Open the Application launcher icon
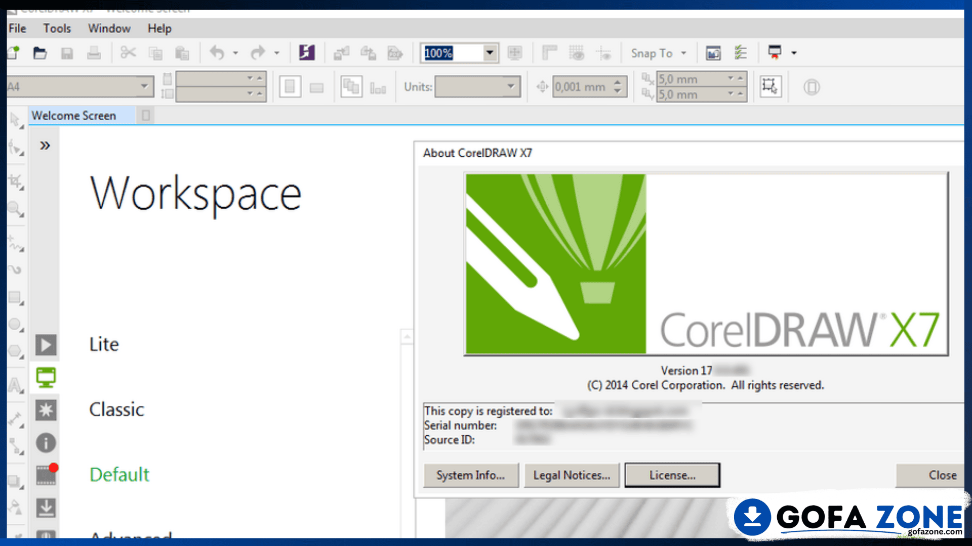The image size is (972, 546). point(775,53)
